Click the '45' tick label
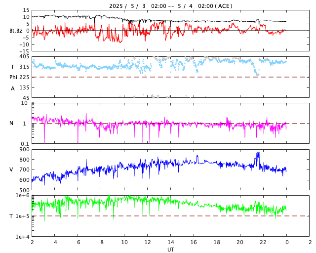 (x=26, y=98)
